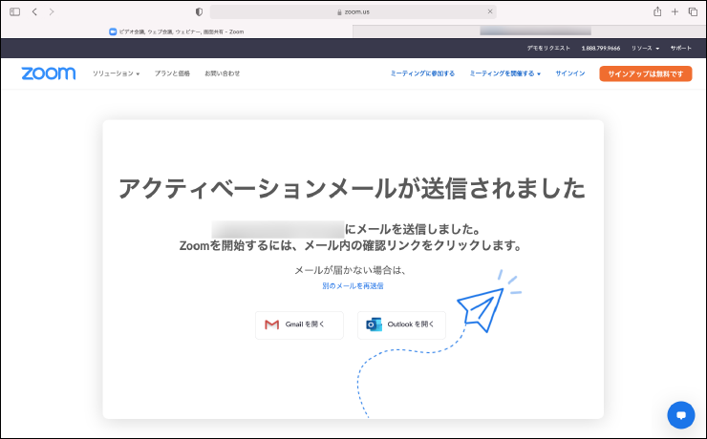Screen dimensions: 707x439
Task: Open the お問い合わせ page
Action: click(x=223, y=73)
